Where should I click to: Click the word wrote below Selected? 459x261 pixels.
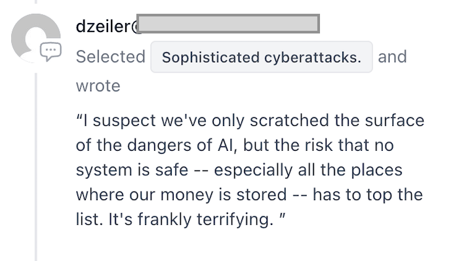tap(98, 86)
